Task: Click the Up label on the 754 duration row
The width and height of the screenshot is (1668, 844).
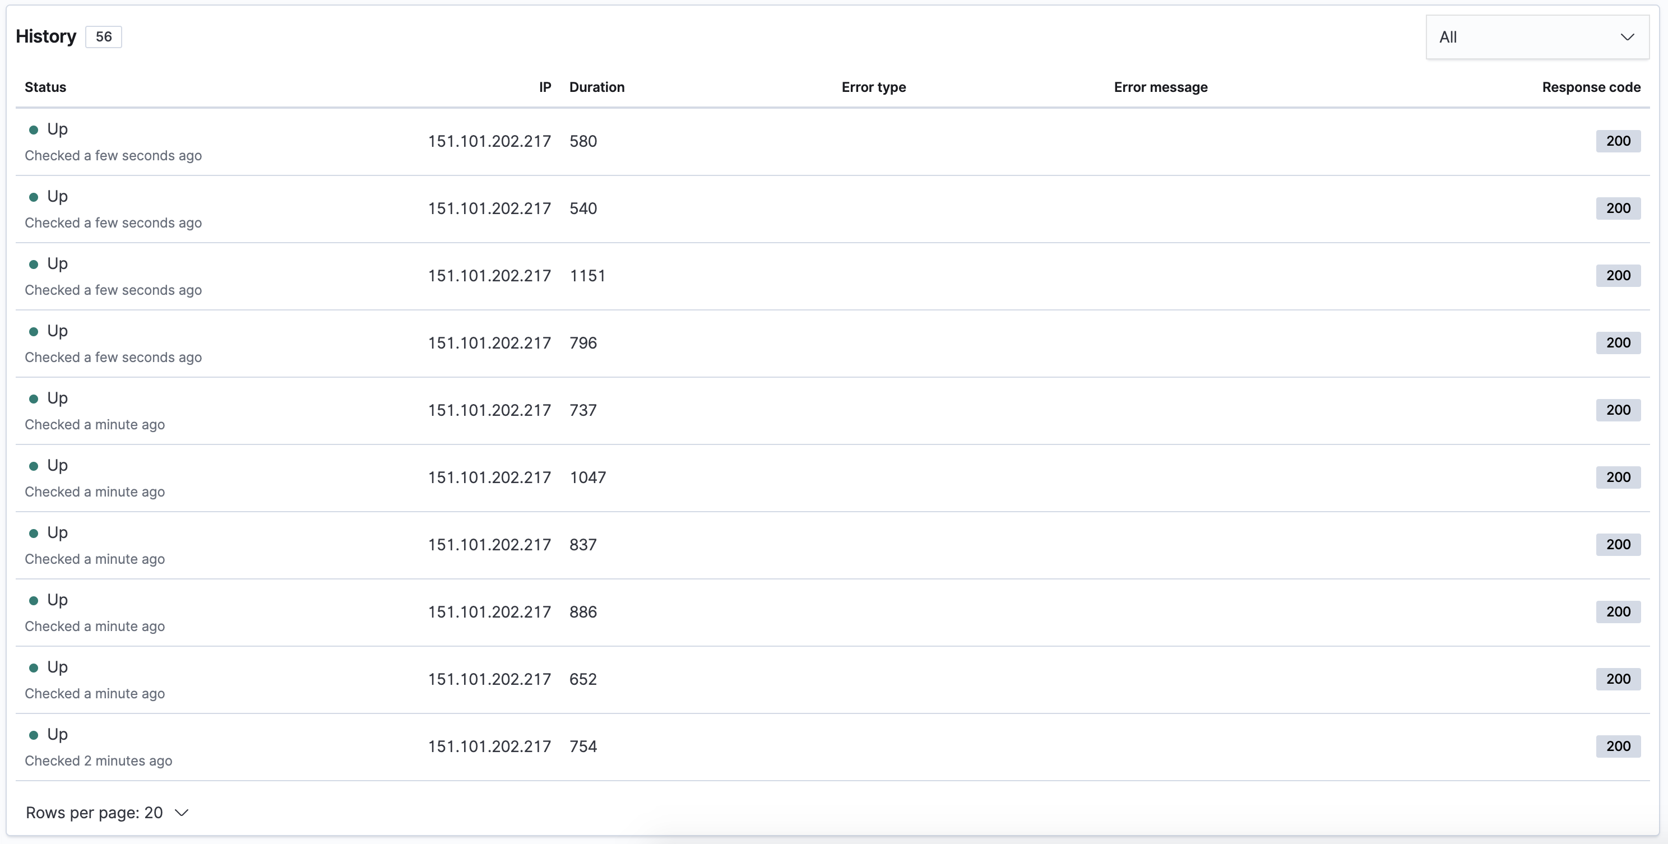Action: [58, 734]
